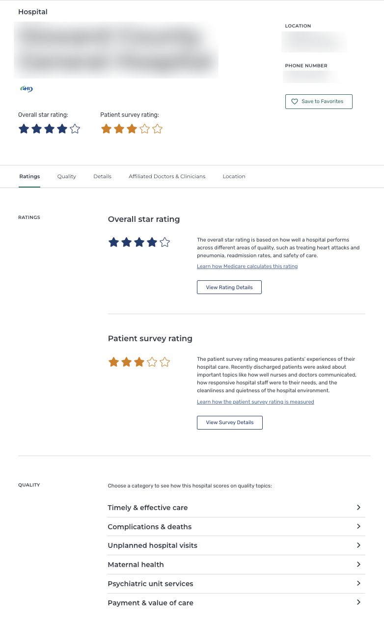
Task: Click the third orange star in Patient survey rating
Action: pos(131,129)
